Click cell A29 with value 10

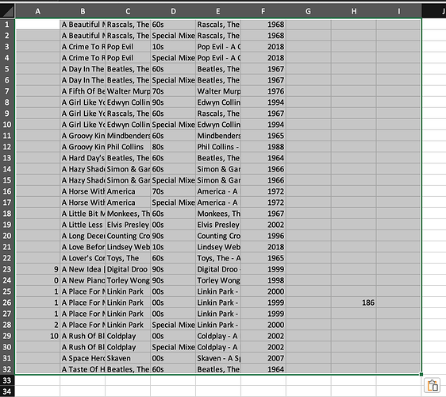[x=37, y=336]
